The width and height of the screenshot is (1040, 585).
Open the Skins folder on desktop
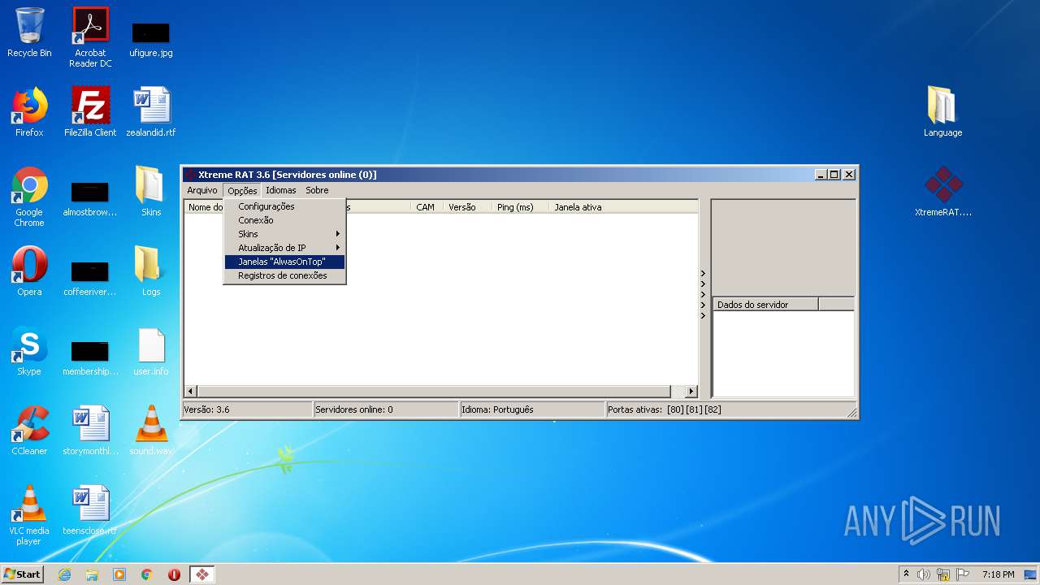(151, 192)
